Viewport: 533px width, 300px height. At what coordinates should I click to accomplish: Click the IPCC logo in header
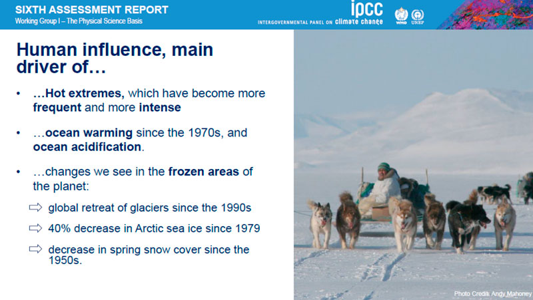click(367, 9)
